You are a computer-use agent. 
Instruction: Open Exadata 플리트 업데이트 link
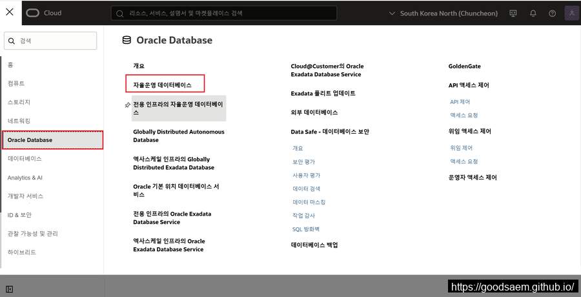pos(323,94)
